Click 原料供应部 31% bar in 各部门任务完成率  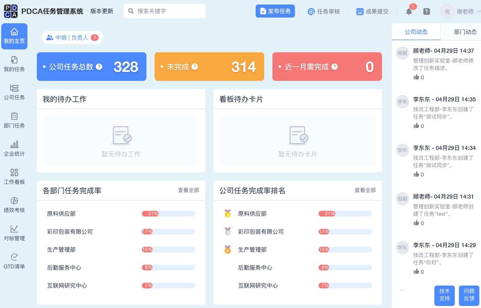pos(169,214)
